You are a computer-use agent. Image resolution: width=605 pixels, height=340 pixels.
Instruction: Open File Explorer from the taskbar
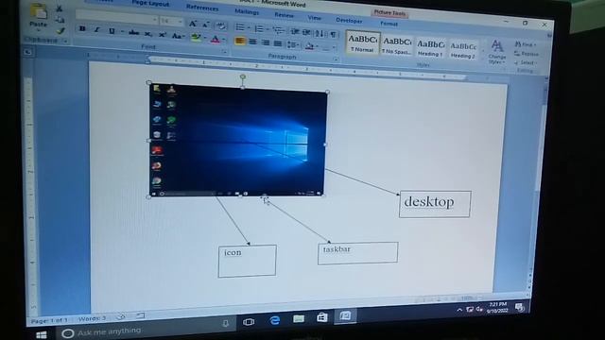(x=299, y=319)
